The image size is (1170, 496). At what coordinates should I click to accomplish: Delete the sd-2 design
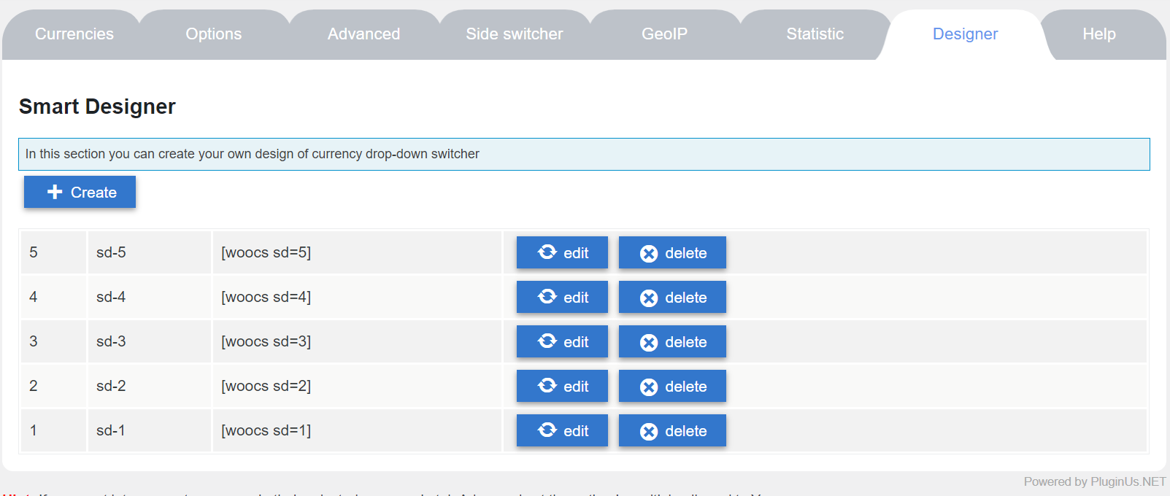click(672, 386)
